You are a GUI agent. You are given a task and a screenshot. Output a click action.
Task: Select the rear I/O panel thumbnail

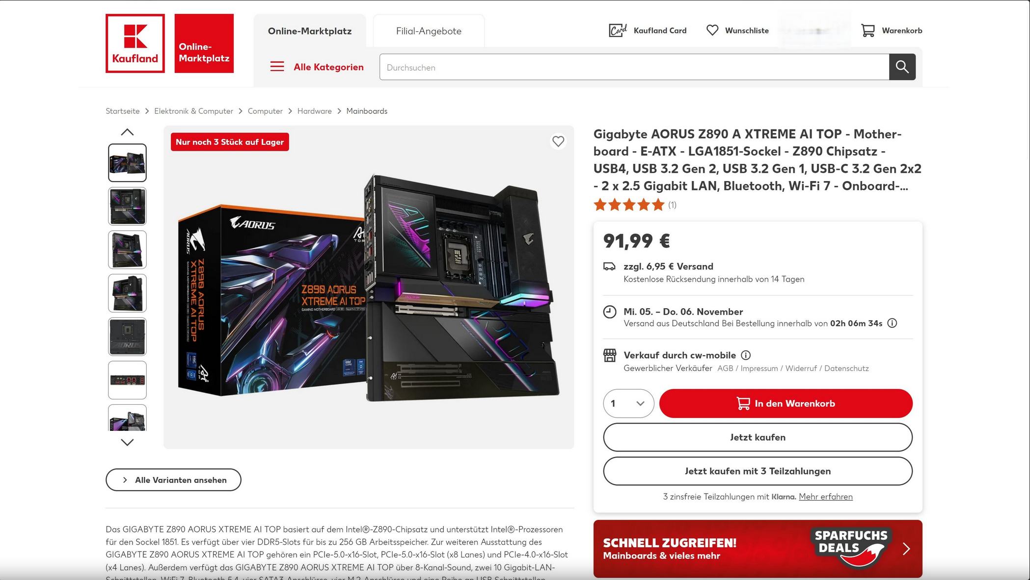tap(127, 380)
